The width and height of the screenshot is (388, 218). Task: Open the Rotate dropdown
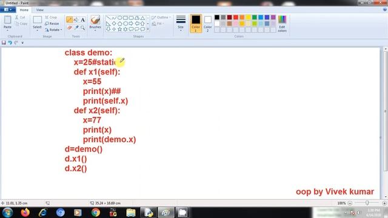click(53, 30)
